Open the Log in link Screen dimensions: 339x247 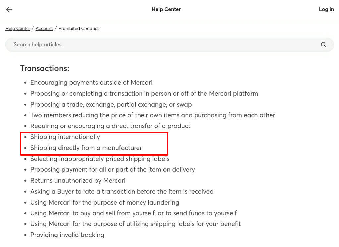point(326,9)
